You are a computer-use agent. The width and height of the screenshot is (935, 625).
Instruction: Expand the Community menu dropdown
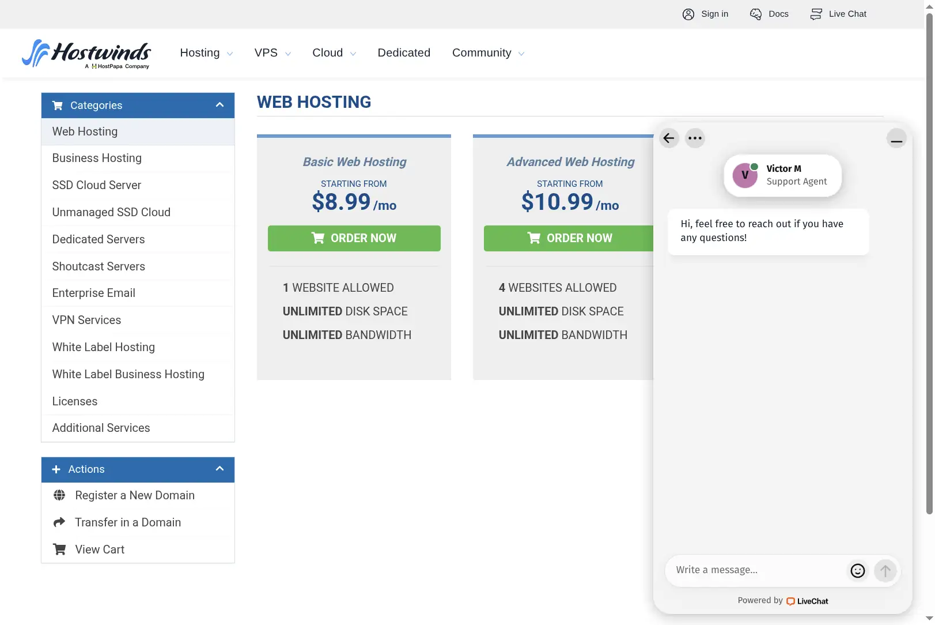click(x=488, y=53)
